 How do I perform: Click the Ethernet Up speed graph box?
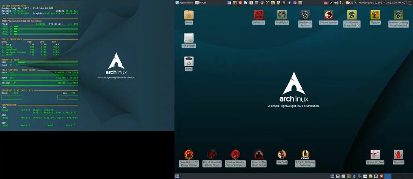[68, 98]
